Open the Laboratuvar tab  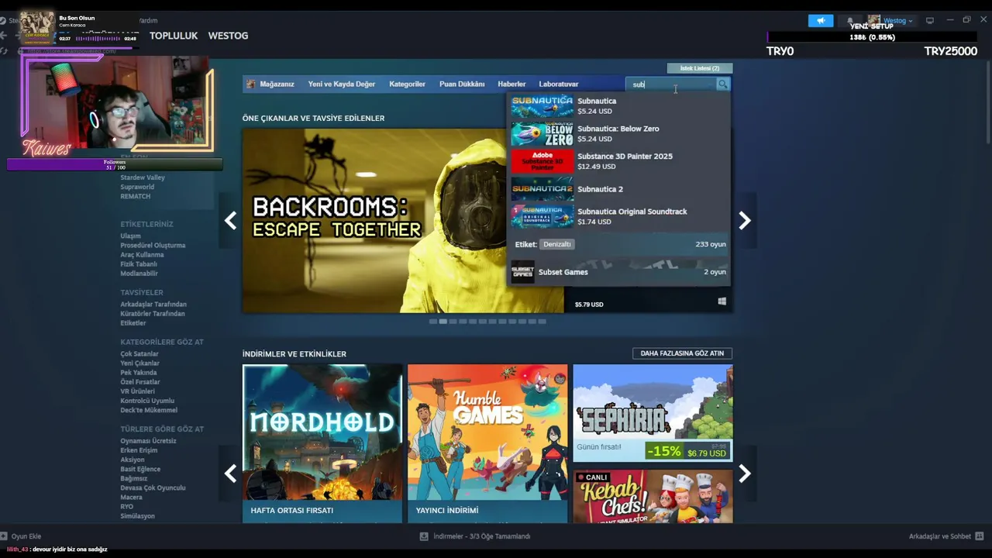click(x=559, y=84)
